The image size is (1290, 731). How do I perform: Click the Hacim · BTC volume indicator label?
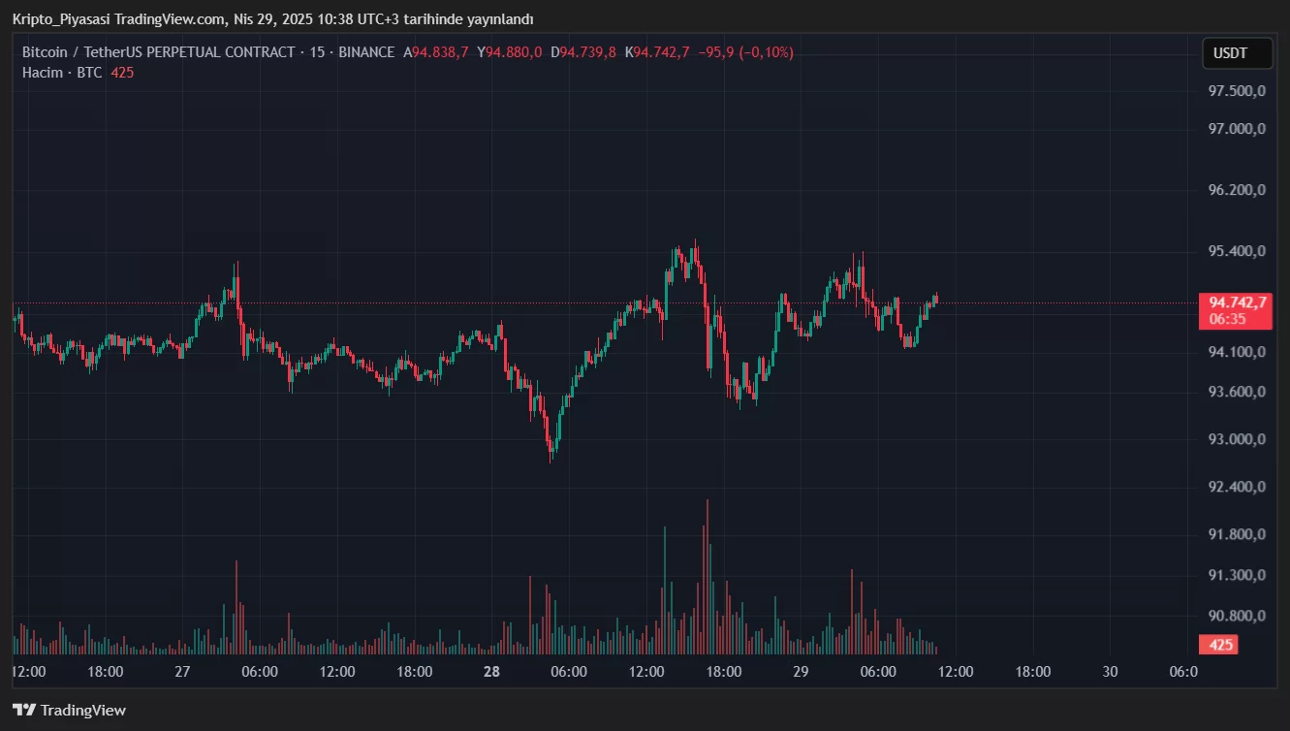coord(63,73)
